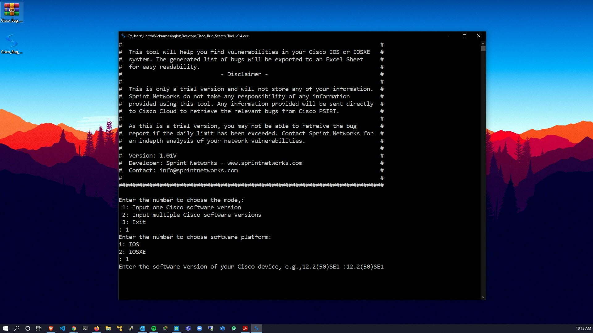This screenshot has height=333, width=593.
Task: Open the Windows Start menu
Action: [5, 328]
